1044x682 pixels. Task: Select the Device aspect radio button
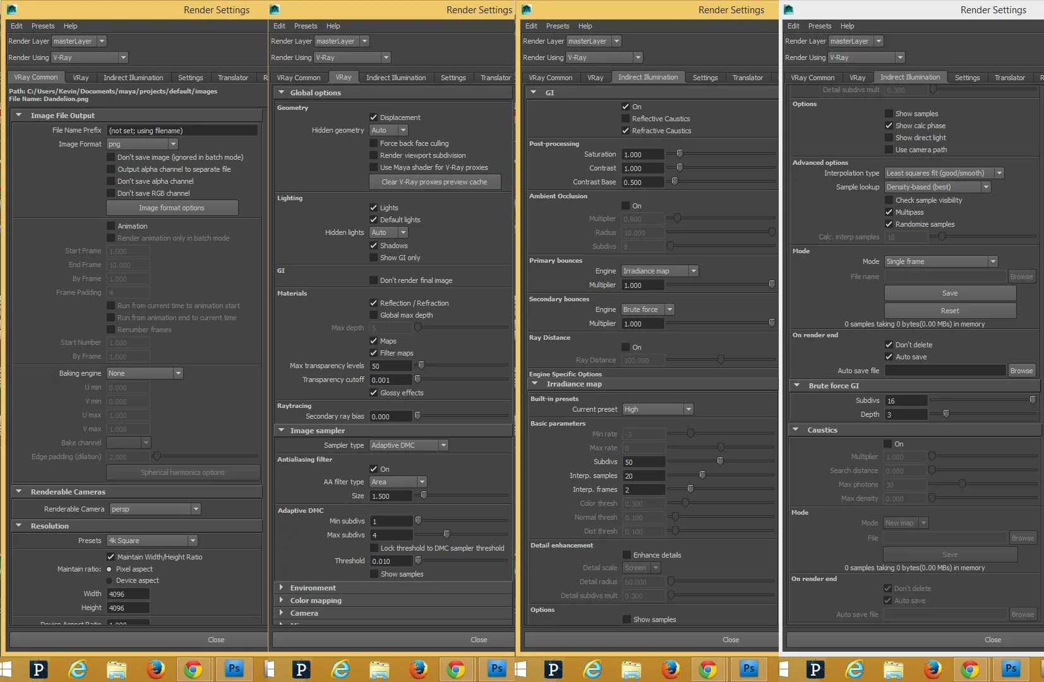pos(109,581)
